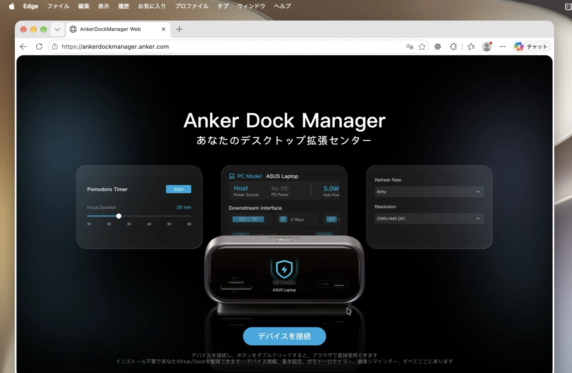The image size is (572, 373).
Task: Close the AnkerDockManager Web tab
Action: coord(164,29)
